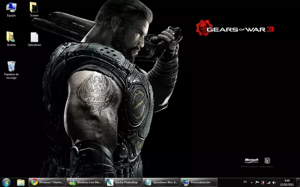Open the volume speaker tray icon
This screenshot has width=300, height=187.
coord(274,183)
